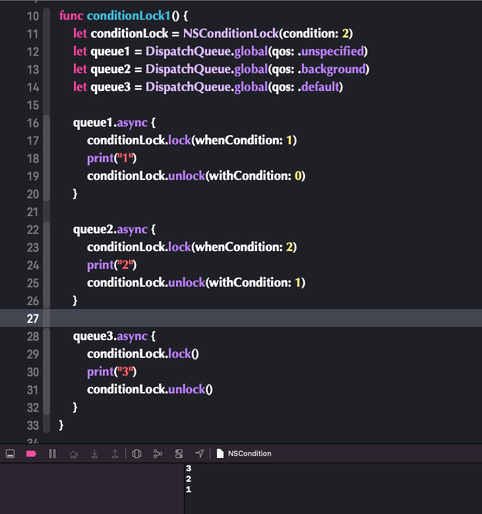Click print("2") statement
Image resolution: width=482 pixels, height=514 pixels.
point(111,265)
